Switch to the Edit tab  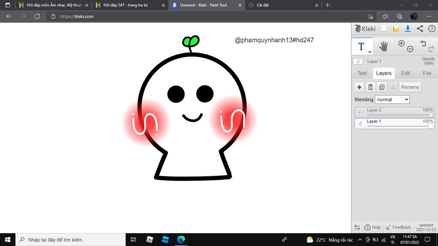pyautogui.click(x=405, y=73)
